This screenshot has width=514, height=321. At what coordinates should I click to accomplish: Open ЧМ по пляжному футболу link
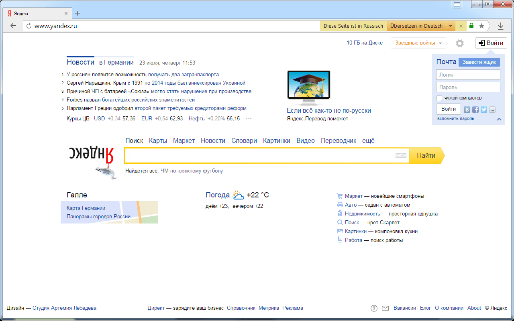[192, 171]
